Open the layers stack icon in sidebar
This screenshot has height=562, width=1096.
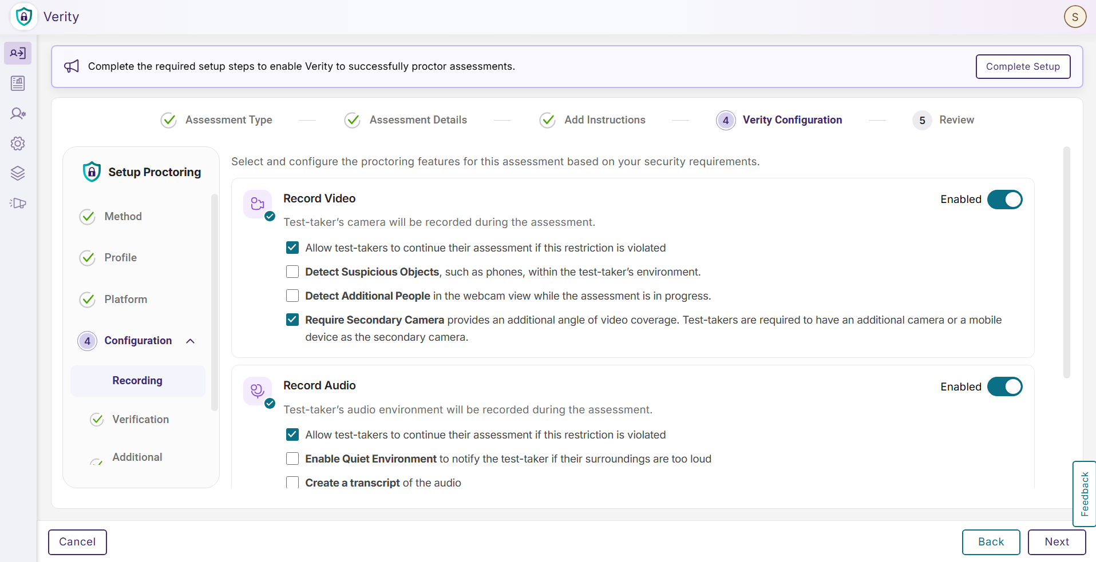(18, 173)
